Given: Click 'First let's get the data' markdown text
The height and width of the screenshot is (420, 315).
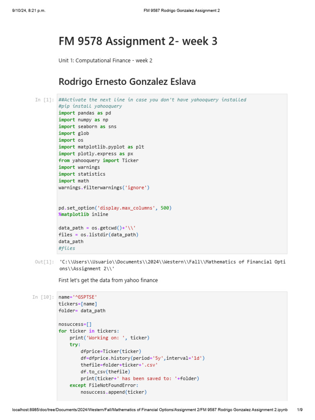Looking at the screenshot, I should (x=108, y=280).
